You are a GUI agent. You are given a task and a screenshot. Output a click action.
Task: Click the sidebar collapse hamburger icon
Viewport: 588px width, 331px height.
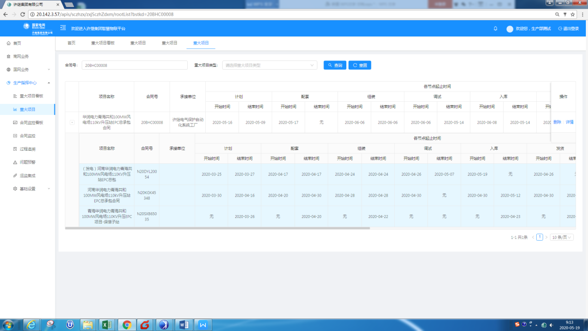pyautogui.click(x=63, y=28)
